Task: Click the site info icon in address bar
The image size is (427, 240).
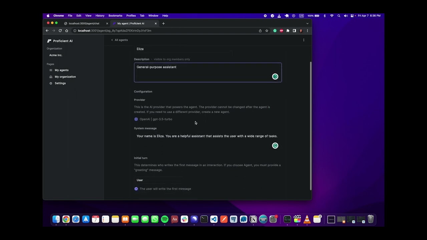Action: click(x=75, y=31)
